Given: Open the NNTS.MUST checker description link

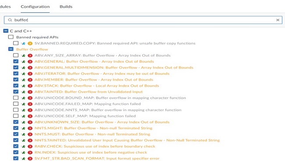Looking at the screenshot, I should tap(93, 134).
